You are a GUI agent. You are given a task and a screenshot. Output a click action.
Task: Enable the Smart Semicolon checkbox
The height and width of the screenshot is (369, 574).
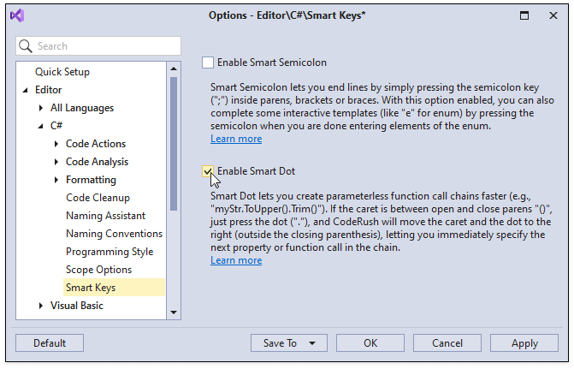208,62
